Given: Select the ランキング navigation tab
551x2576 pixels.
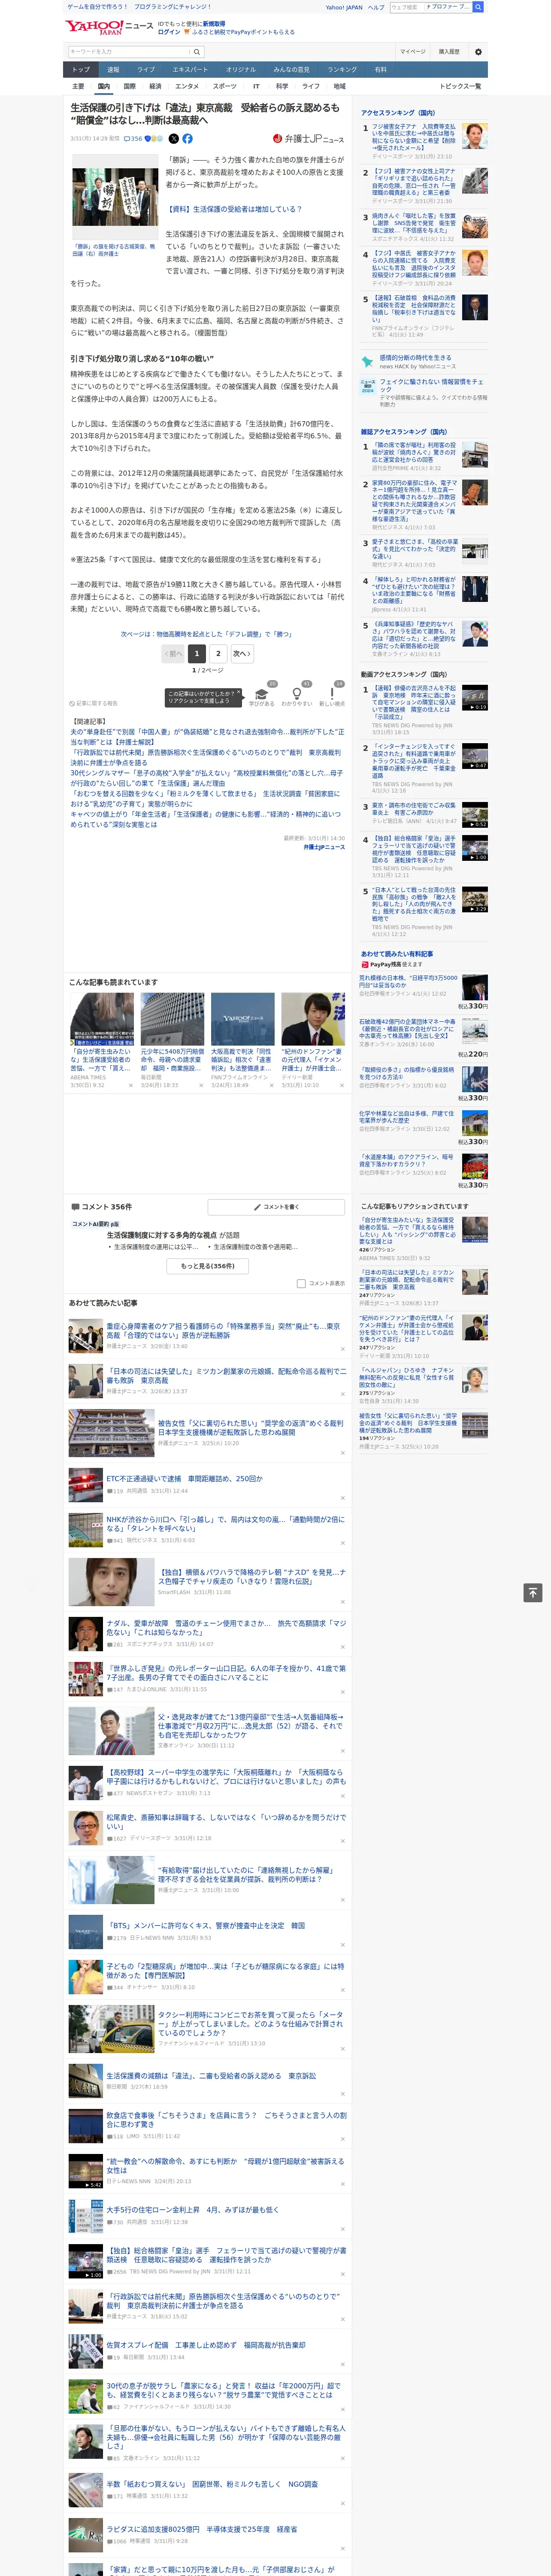Looking at the screenshot, I should 342,70.
